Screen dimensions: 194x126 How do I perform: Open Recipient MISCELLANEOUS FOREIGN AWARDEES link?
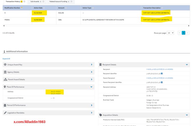[x=159, y=69]
